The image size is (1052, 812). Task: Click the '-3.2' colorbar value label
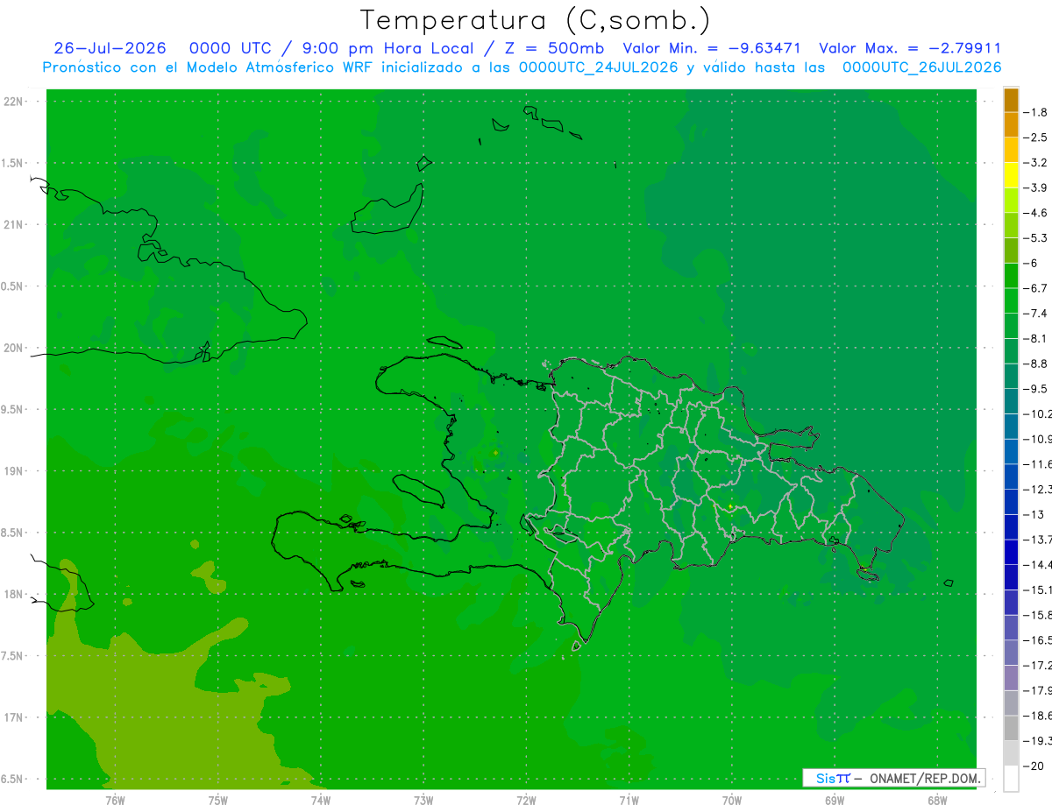coord(1035,163)
